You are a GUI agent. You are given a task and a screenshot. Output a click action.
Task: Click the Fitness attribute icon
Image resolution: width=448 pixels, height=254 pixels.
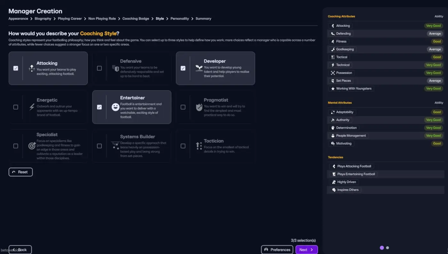333,41
